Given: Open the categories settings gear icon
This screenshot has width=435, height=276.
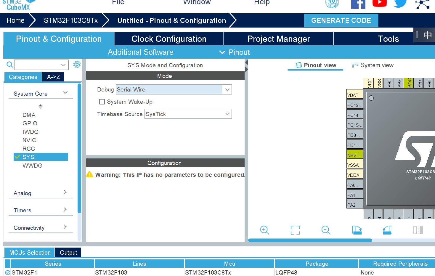Looking at the screenshot, I should 77,64.
